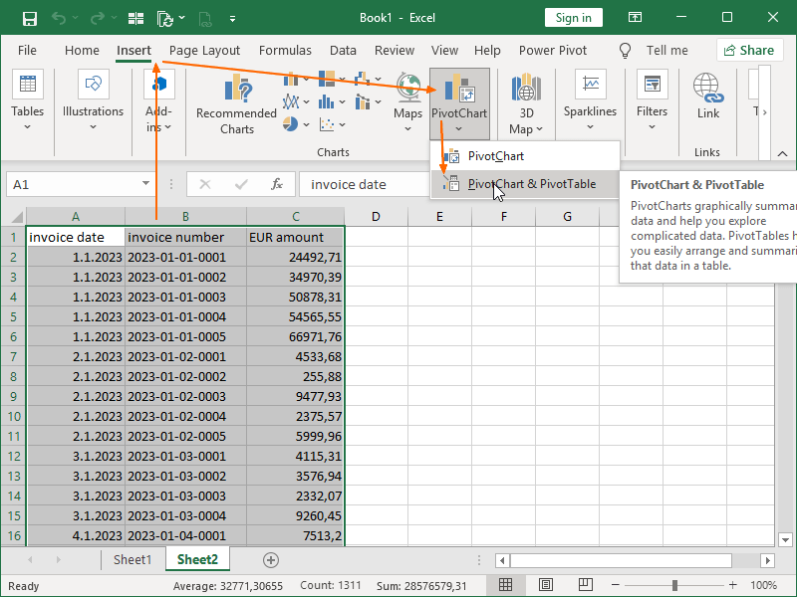This screenshot has height=597, width=797.
Task: Collapse the ribbon with the chevron
Action: (783, 154)
